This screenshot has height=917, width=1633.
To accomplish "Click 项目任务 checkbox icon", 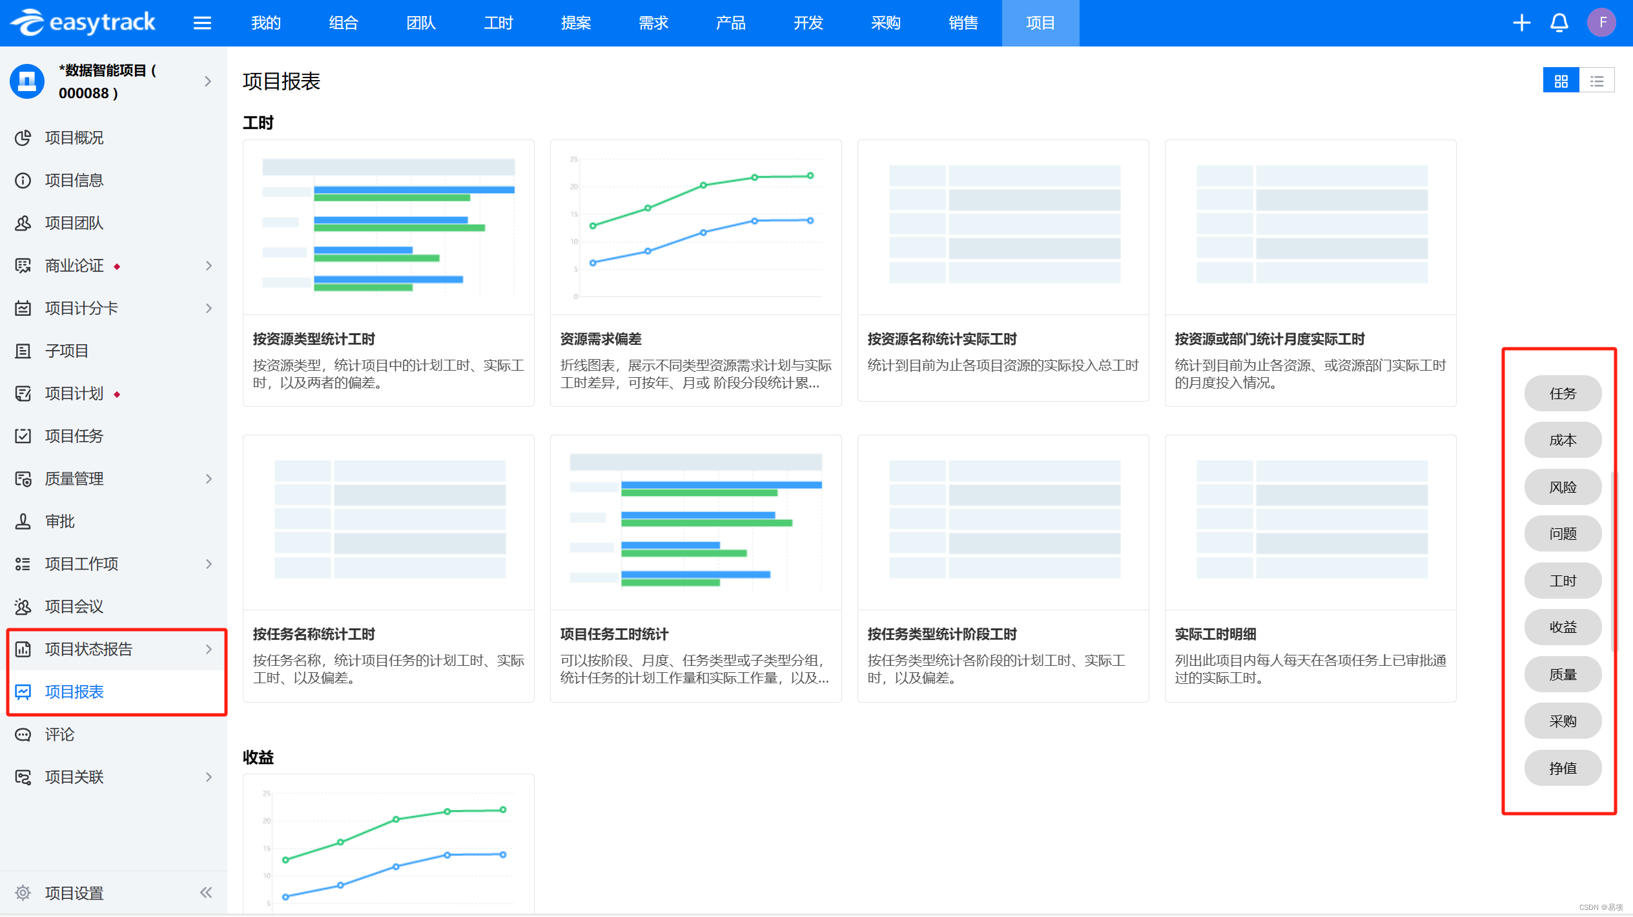I will 23,436.
